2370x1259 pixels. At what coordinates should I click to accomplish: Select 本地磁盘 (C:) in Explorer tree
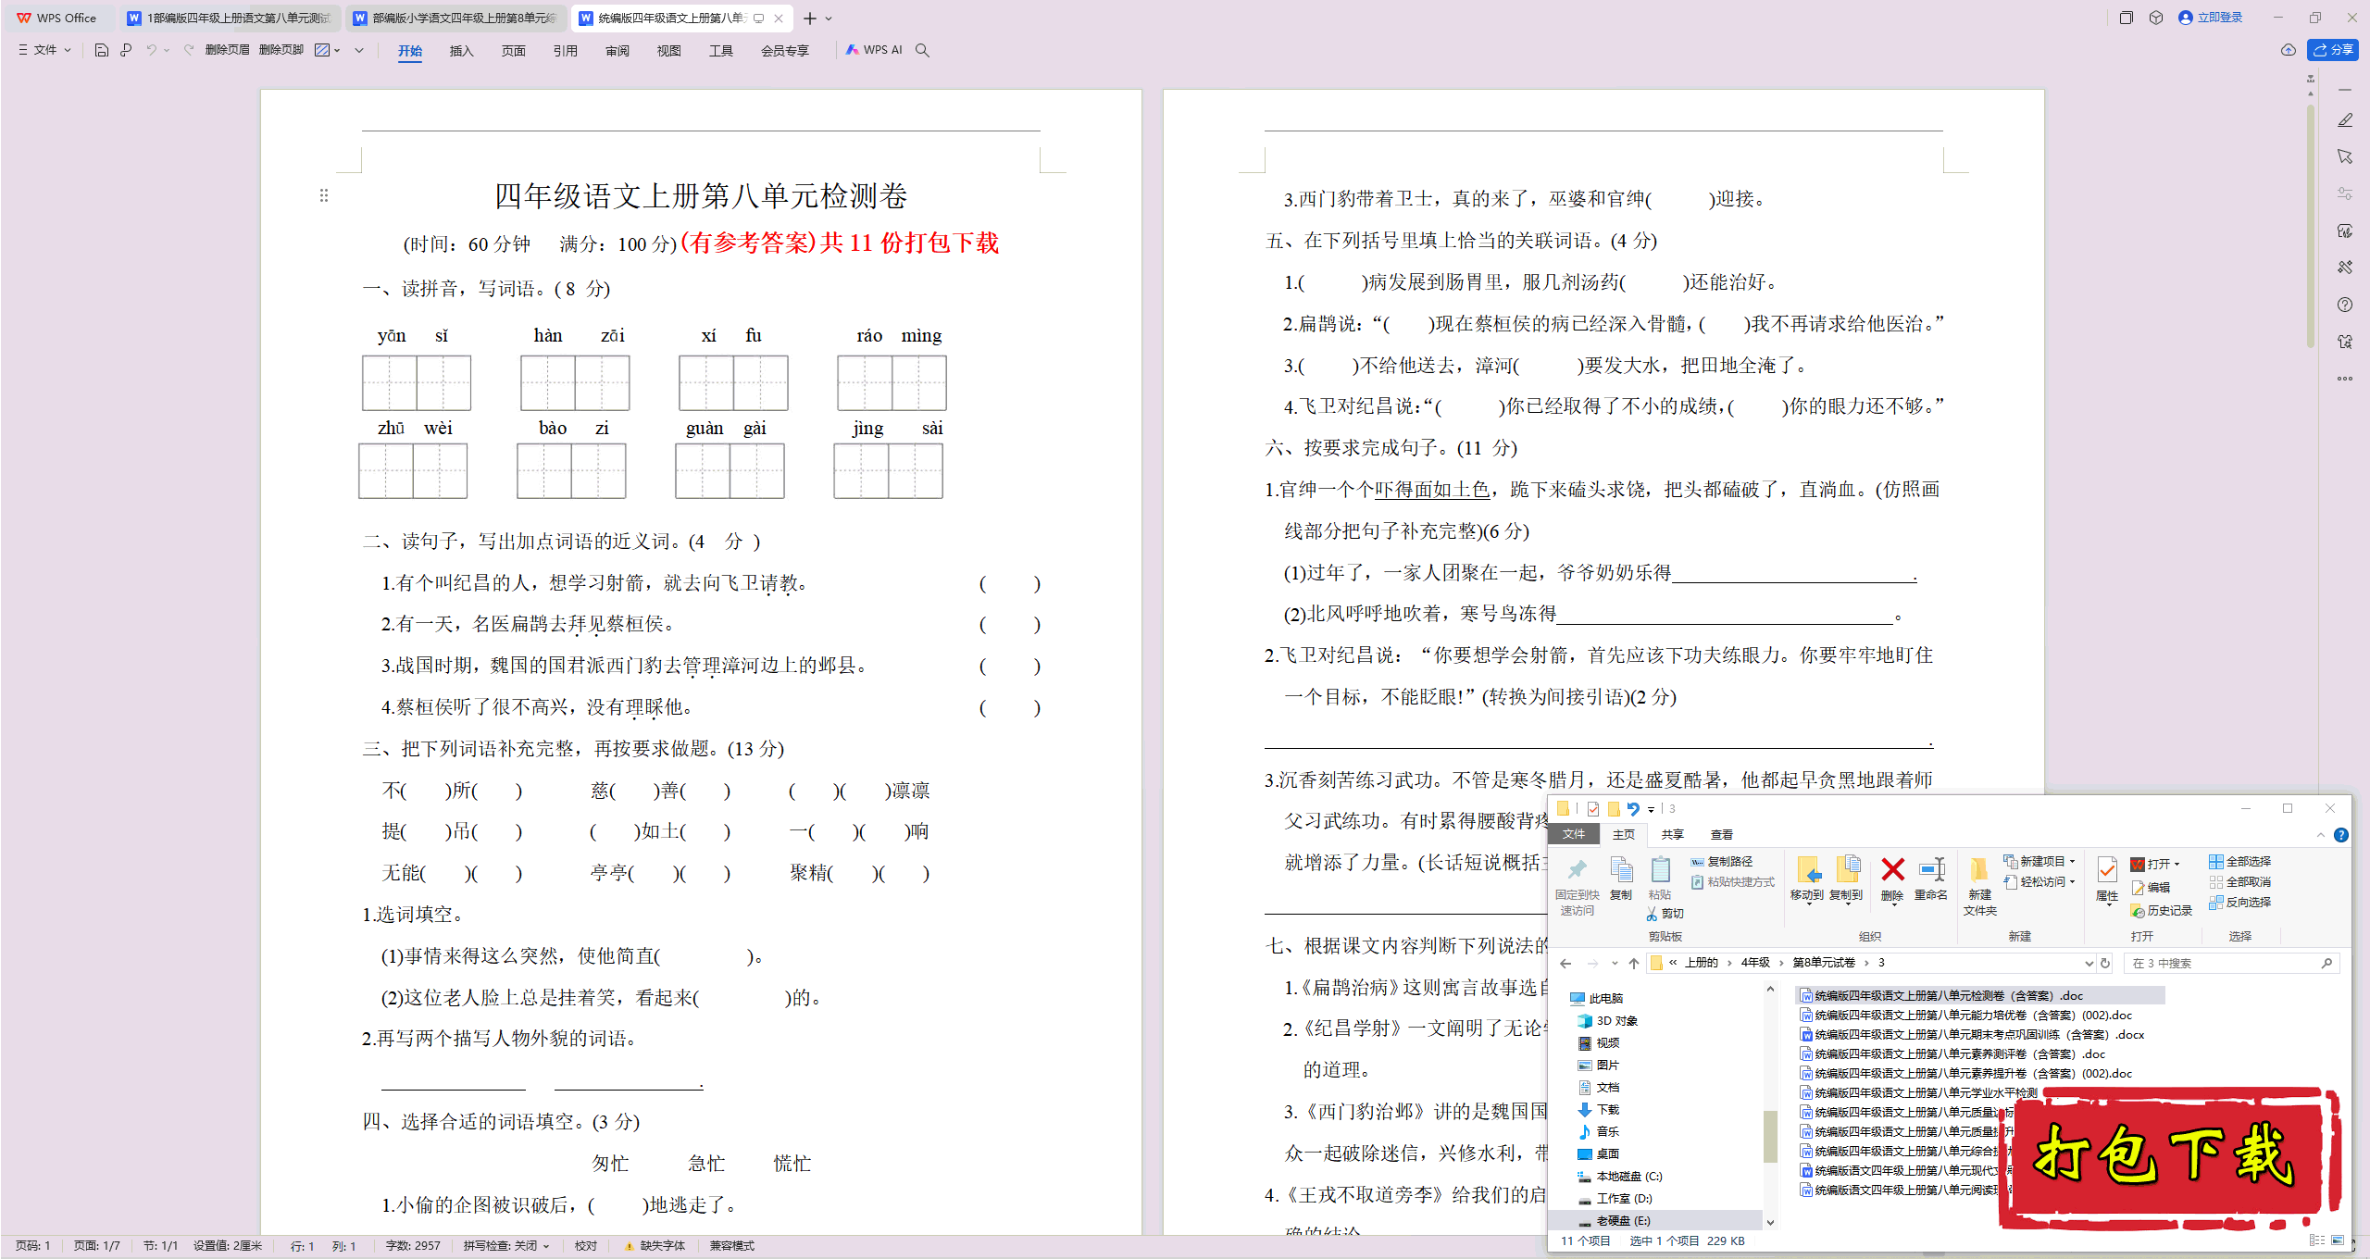click(1619, 1177)
